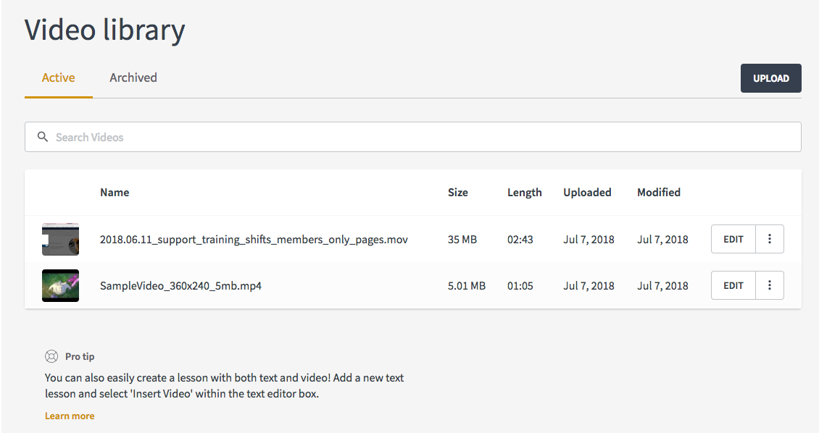Select the Active tab

[58, 77]
